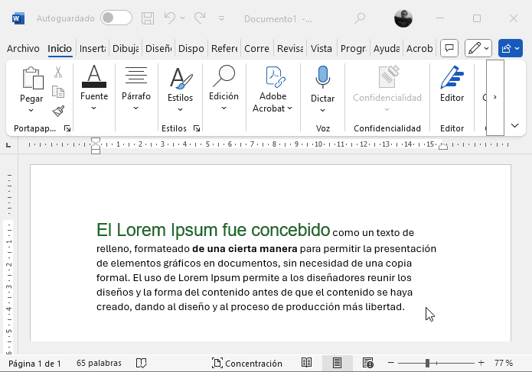Screen dimensions: 532x372
Task: Toggle the Autoguardado switch
Action: (x=116, y=18)
